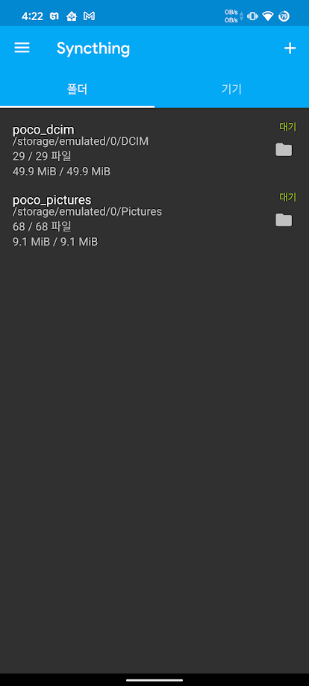The height and width of the screenshot is (686, 309).
Task: Tap the first notification icon beside the clock
Action: (x=54, y=16)
